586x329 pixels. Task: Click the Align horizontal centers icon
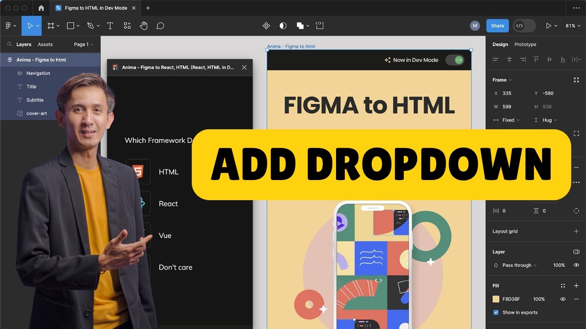pyautogui.click(x=509, y=59)
